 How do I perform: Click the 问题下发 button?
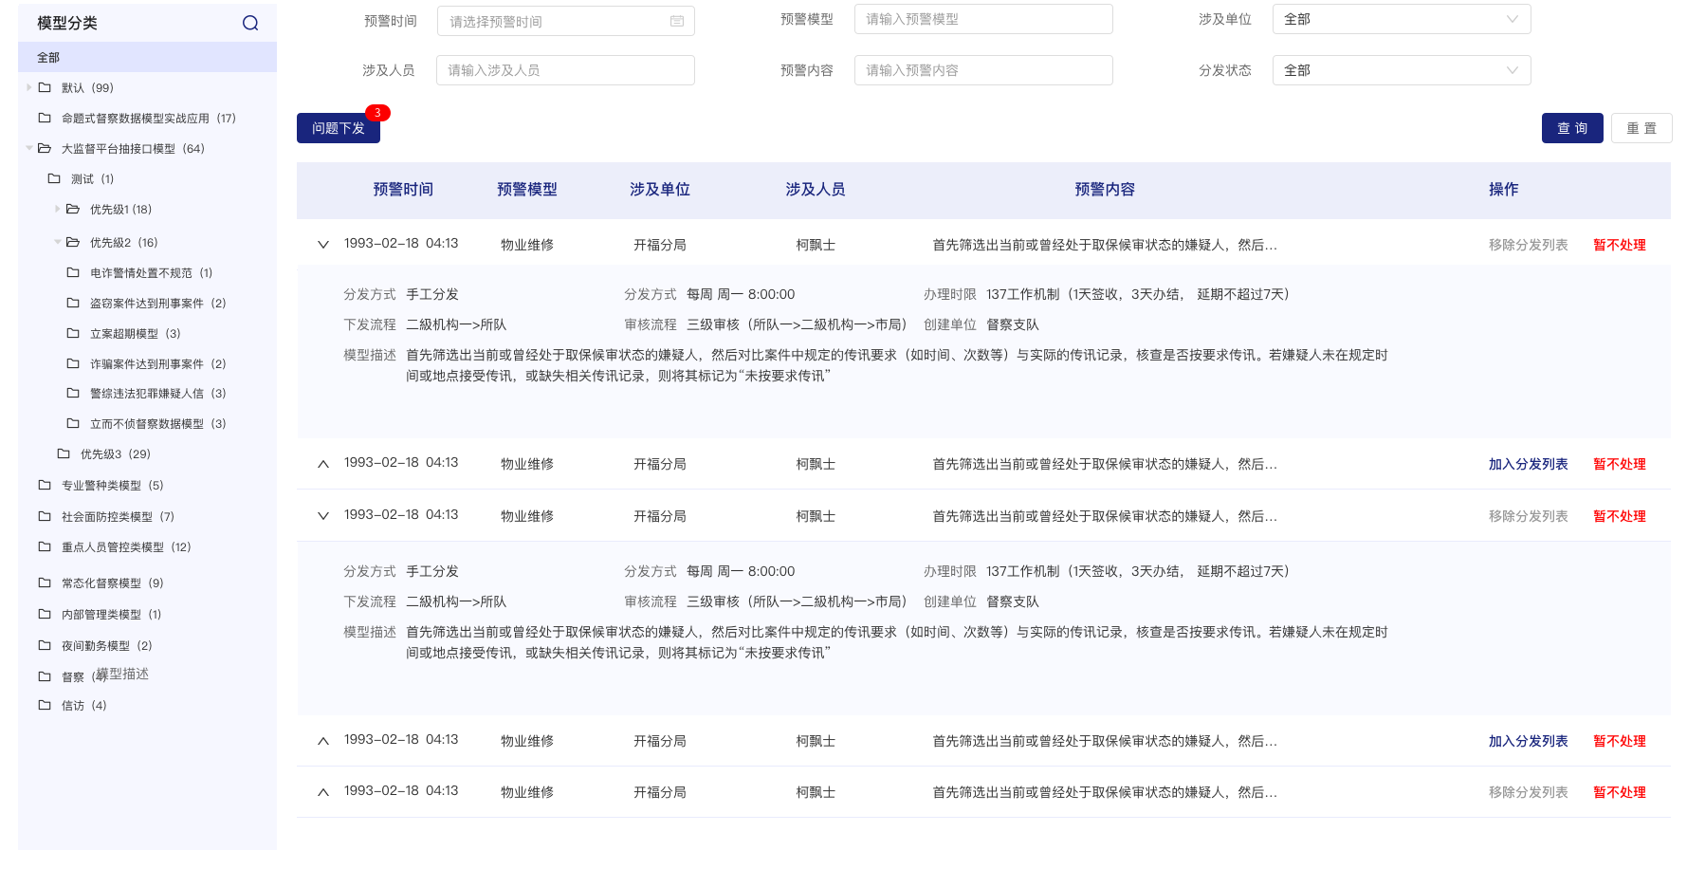(338, 128)
